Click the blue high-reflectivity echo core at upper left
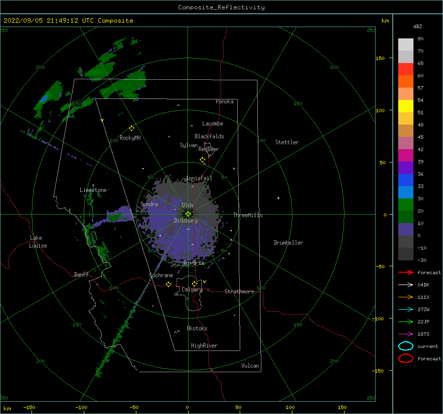 pyautogui.click(x=44, y=98)
